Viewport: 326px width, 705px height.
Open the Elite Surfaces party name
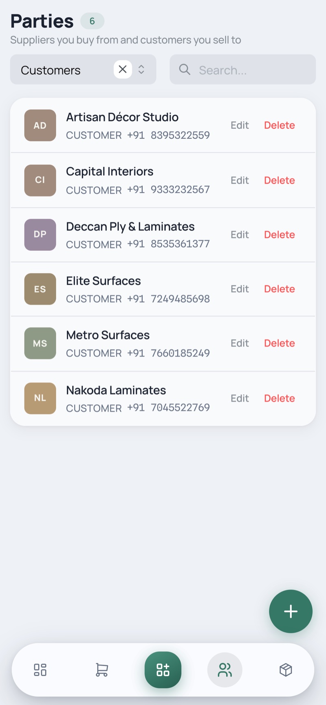pos(104,281)
